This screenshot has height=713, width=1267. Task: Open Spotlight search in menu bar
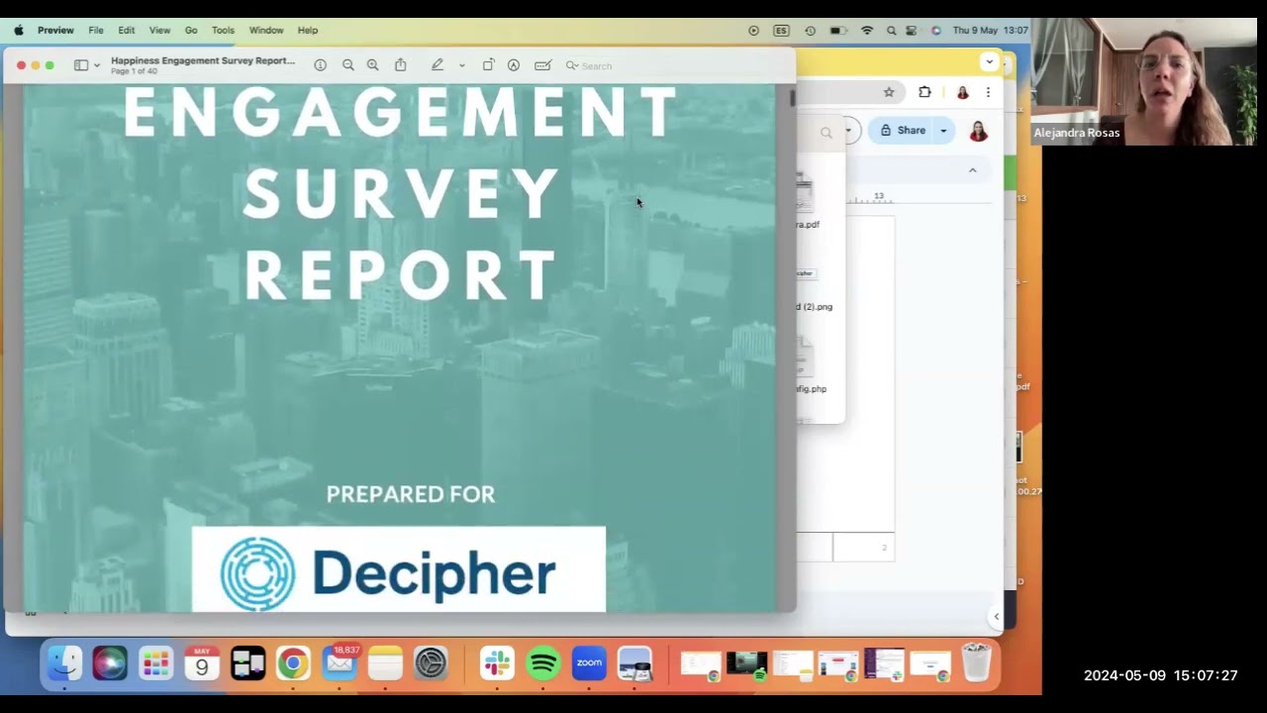[x=891, y=31]
